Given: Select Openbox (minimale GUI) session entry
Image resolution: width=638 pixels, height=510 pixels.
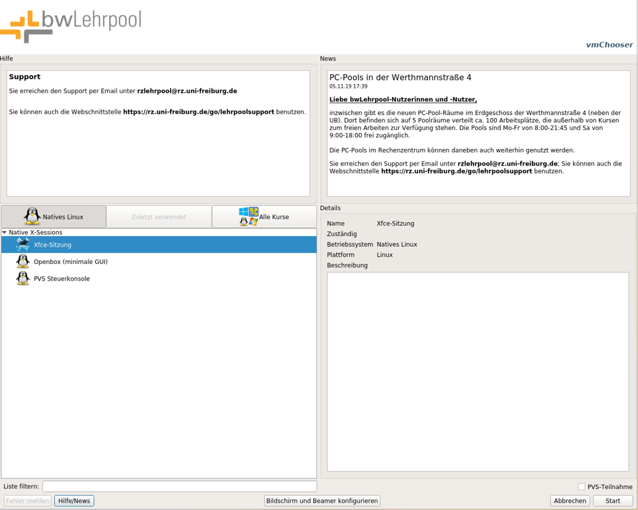Looking at the screenshot, I should 70,261.
